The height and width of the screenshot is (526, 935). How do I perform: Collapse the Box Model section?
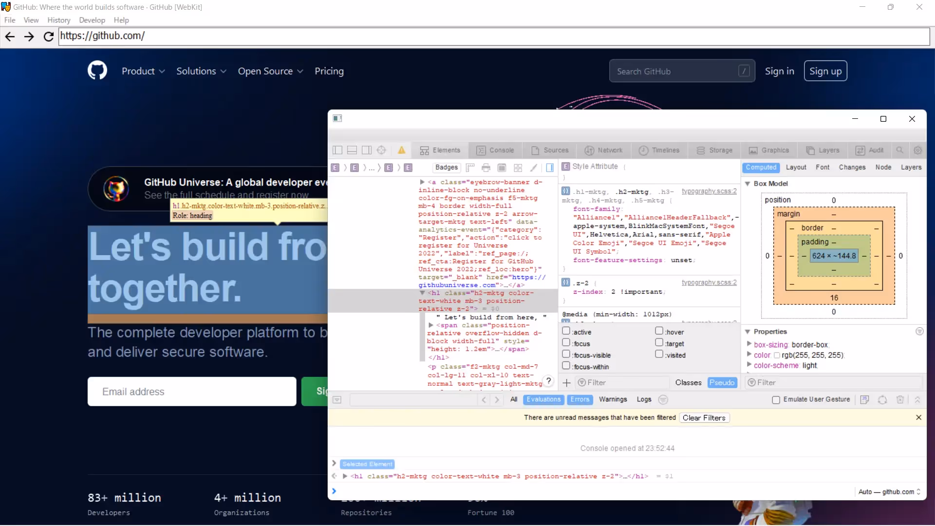click(x=748, y=184)
